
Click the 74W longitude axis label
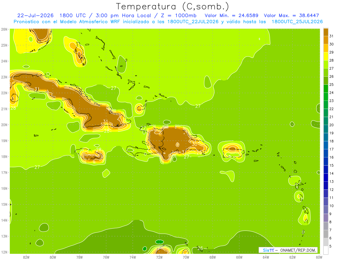(133, 257)
